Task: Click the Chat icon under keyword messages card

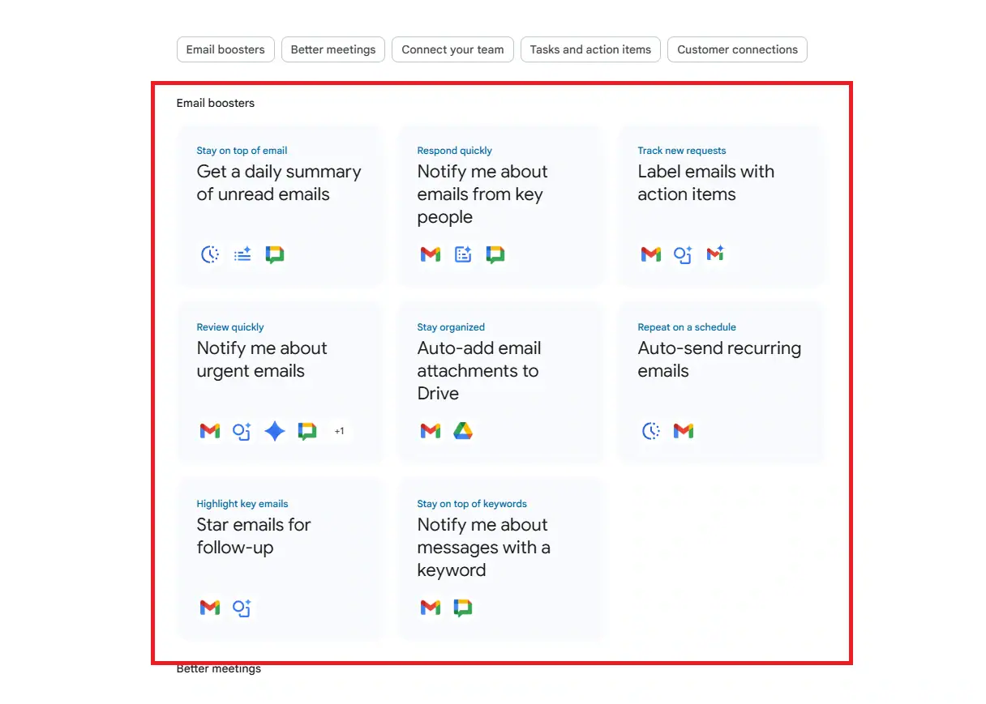Action: point(462,608)
